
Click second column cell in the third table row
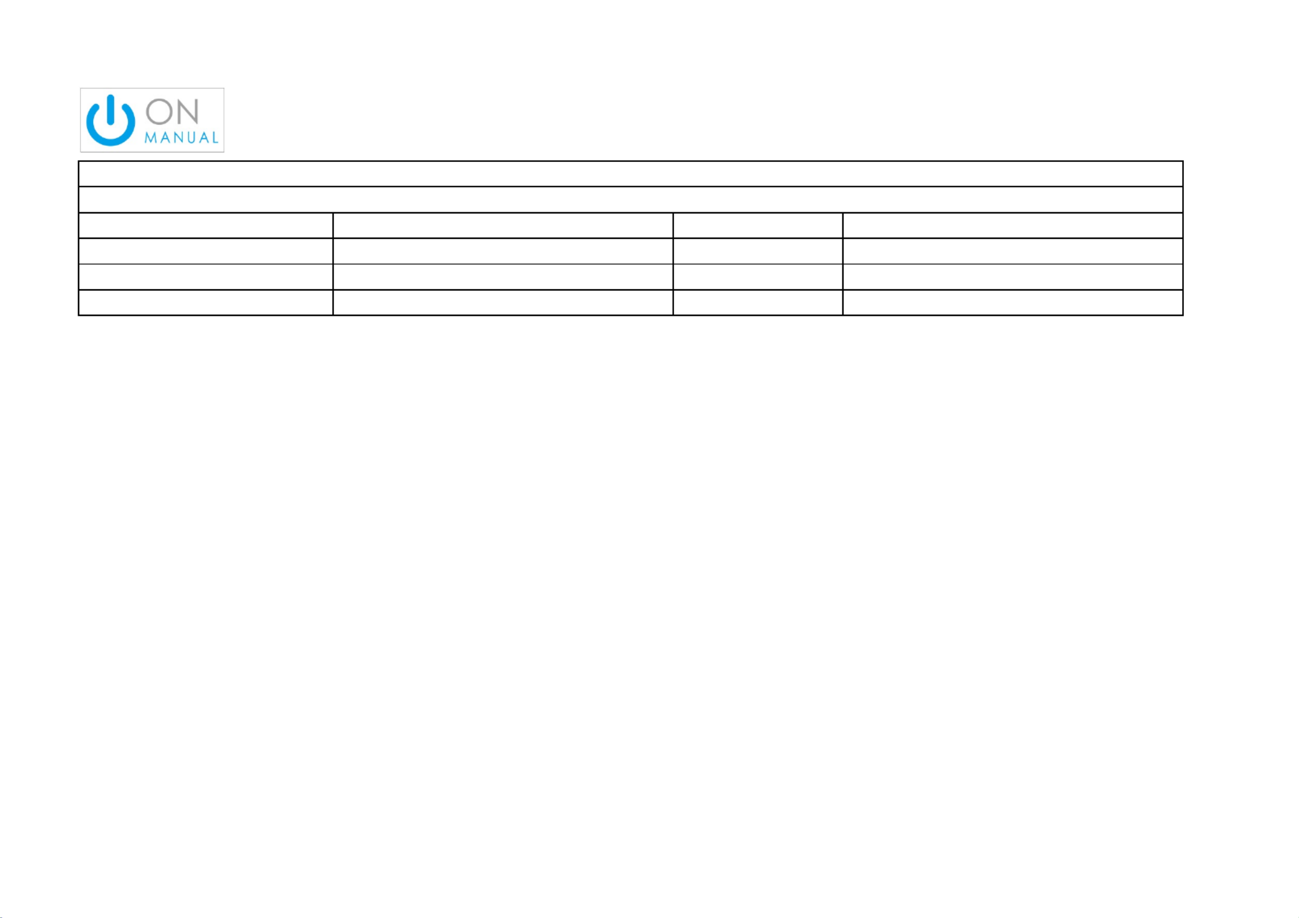pyautogui.click(x=503, y=226)
